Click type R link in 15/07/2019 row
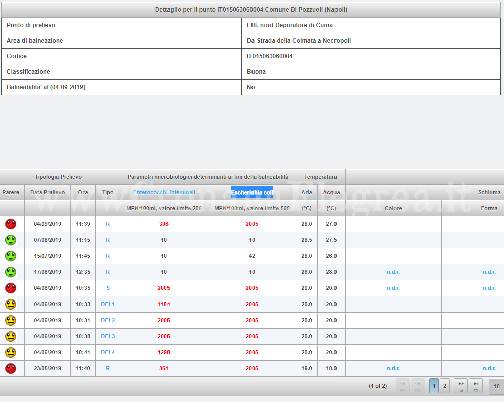Image resolution: width=504 pixels, height=402 pixels. [108, 256]
